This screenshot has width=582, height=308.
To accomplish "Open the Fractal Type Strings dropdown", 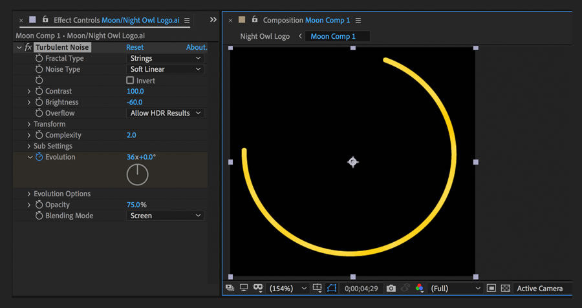I will click(165, 58).
